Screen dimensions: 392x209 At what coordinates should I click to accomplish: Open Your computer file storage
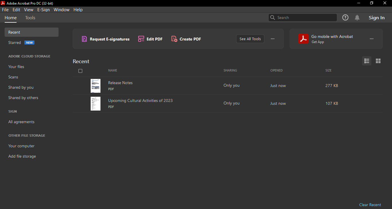pos(21,146)
